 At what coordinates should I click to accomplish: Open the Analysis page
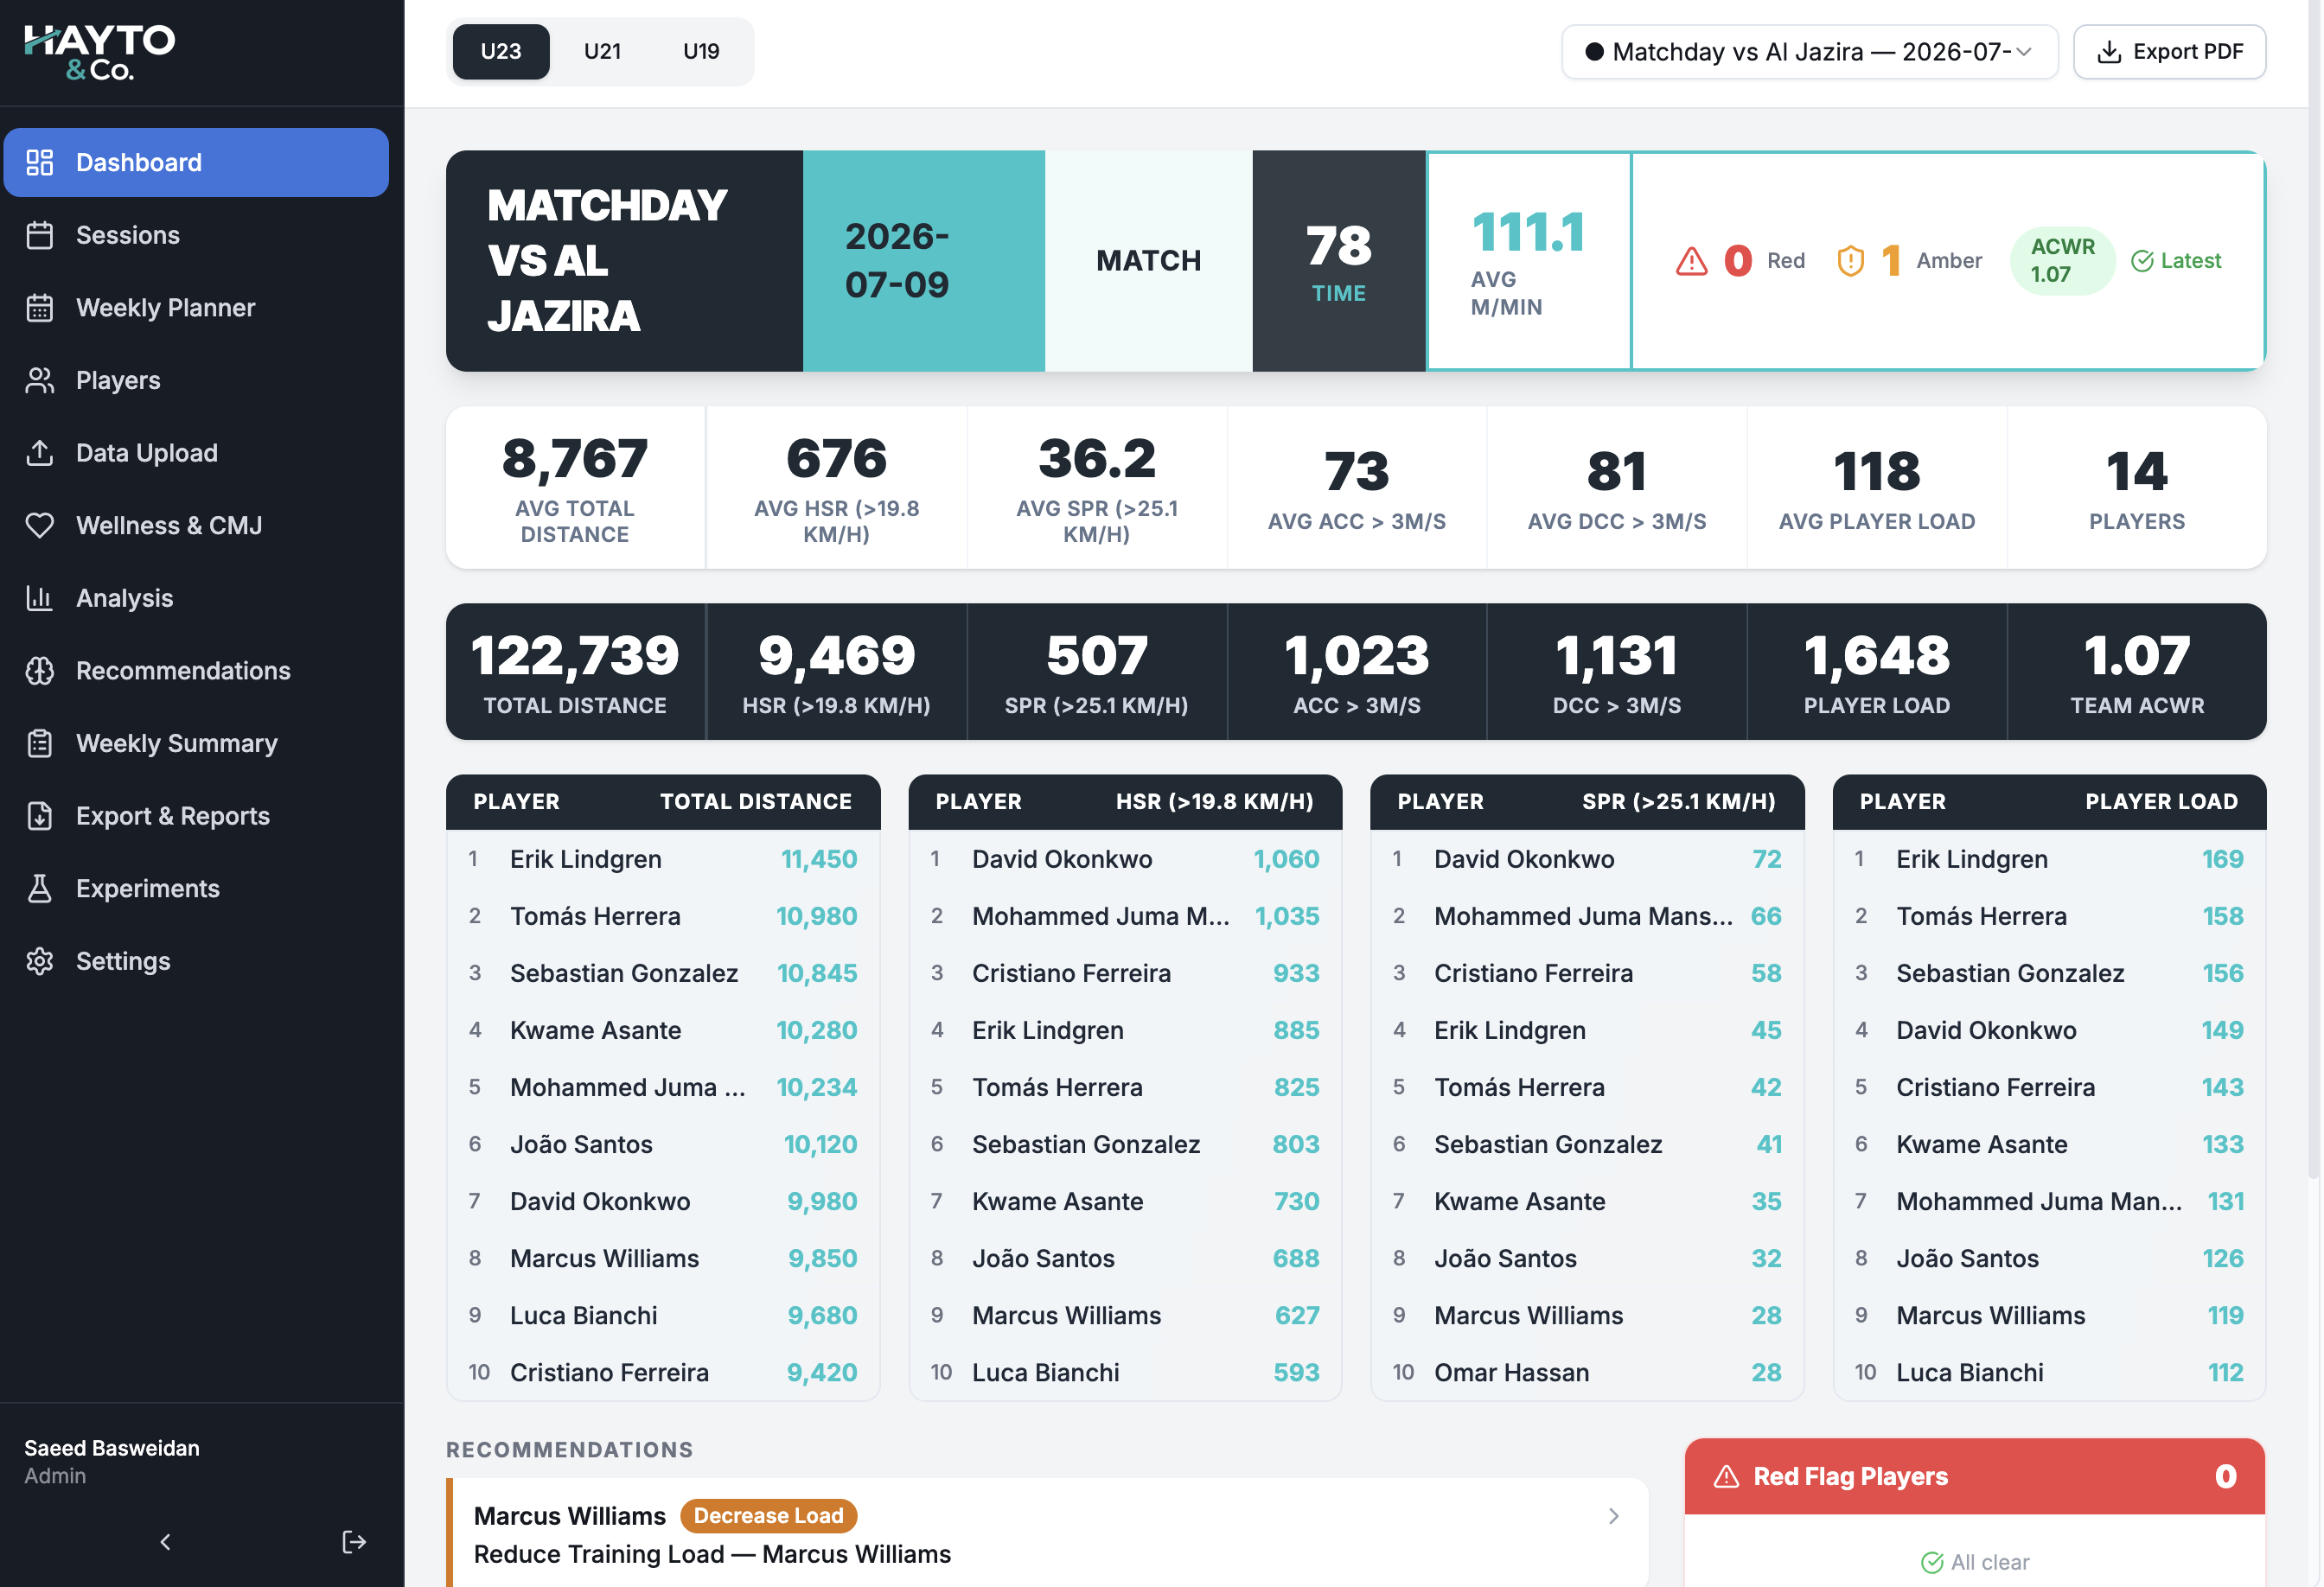coord(196,598)
